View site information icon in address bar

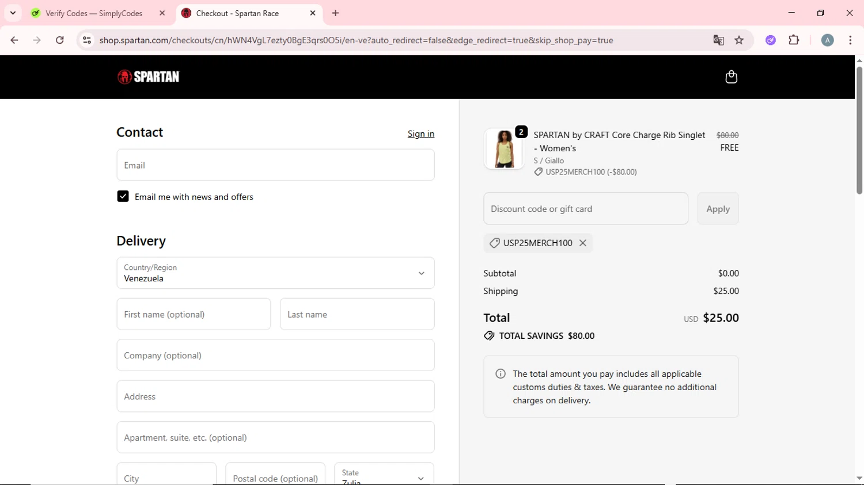87,40
